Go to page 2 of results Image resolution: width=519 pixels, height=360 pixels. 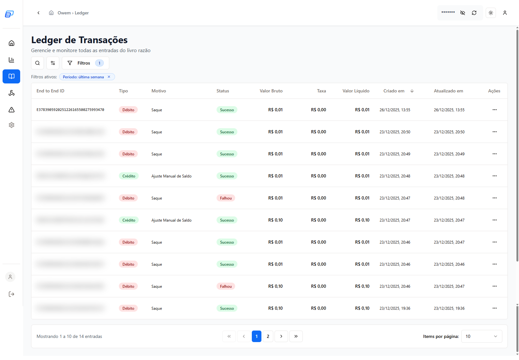[x=268, y=336]
